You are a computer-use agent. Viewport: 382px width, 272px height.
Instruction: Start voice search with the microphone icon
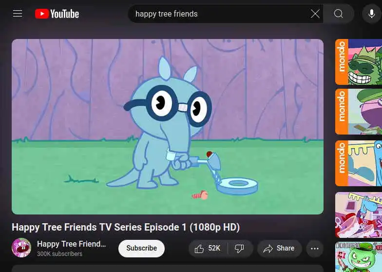pos(371,14)
